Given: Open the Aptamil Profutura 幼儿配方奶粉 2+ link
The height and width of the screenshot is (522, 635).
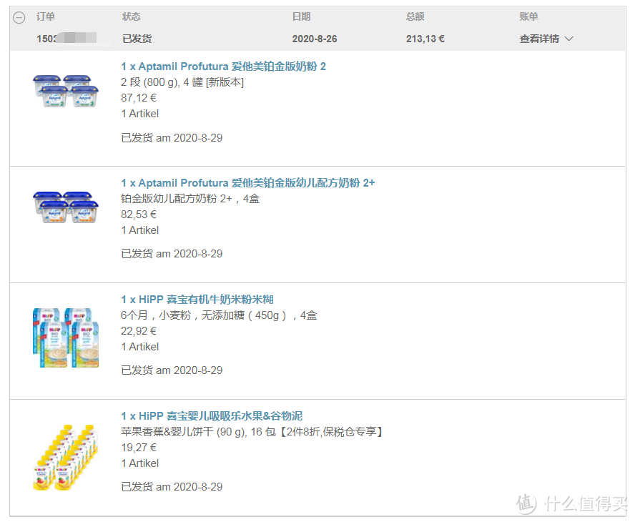Looking at the screenshot, I should [248, 183].
